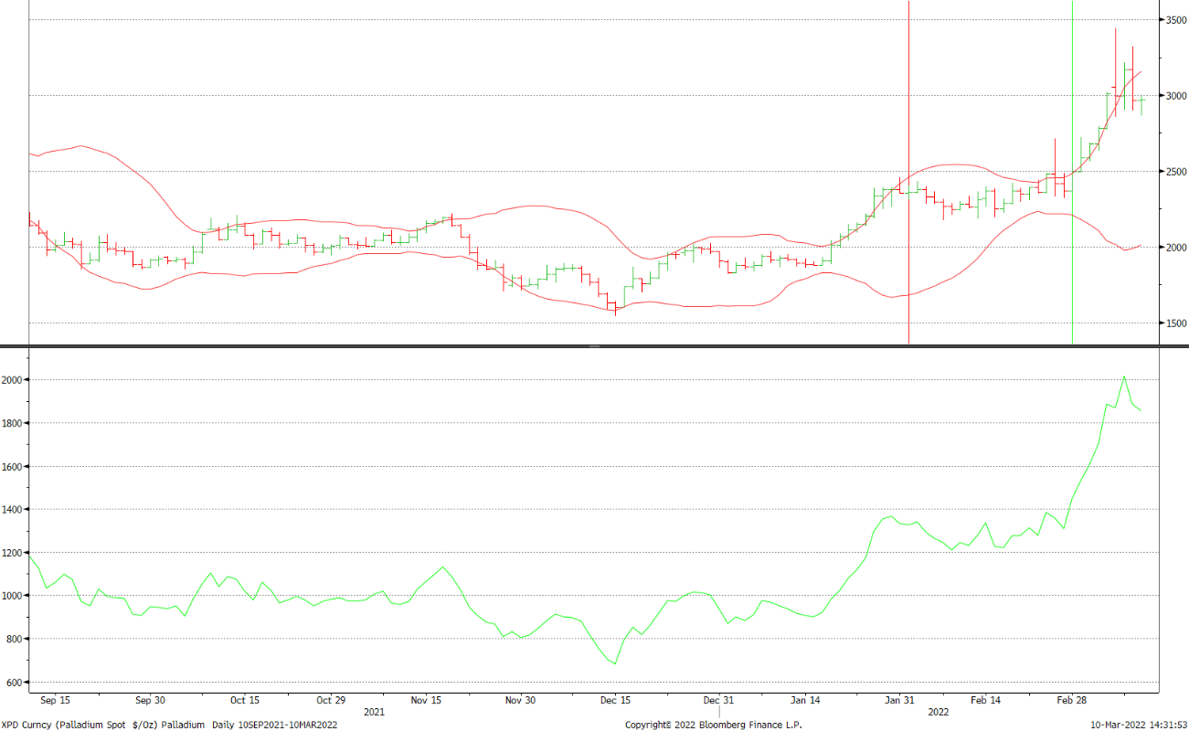Select the 1800 label on the lower axis
The height and width of the screenshot is (731, 1189).
tap(13, 422)
